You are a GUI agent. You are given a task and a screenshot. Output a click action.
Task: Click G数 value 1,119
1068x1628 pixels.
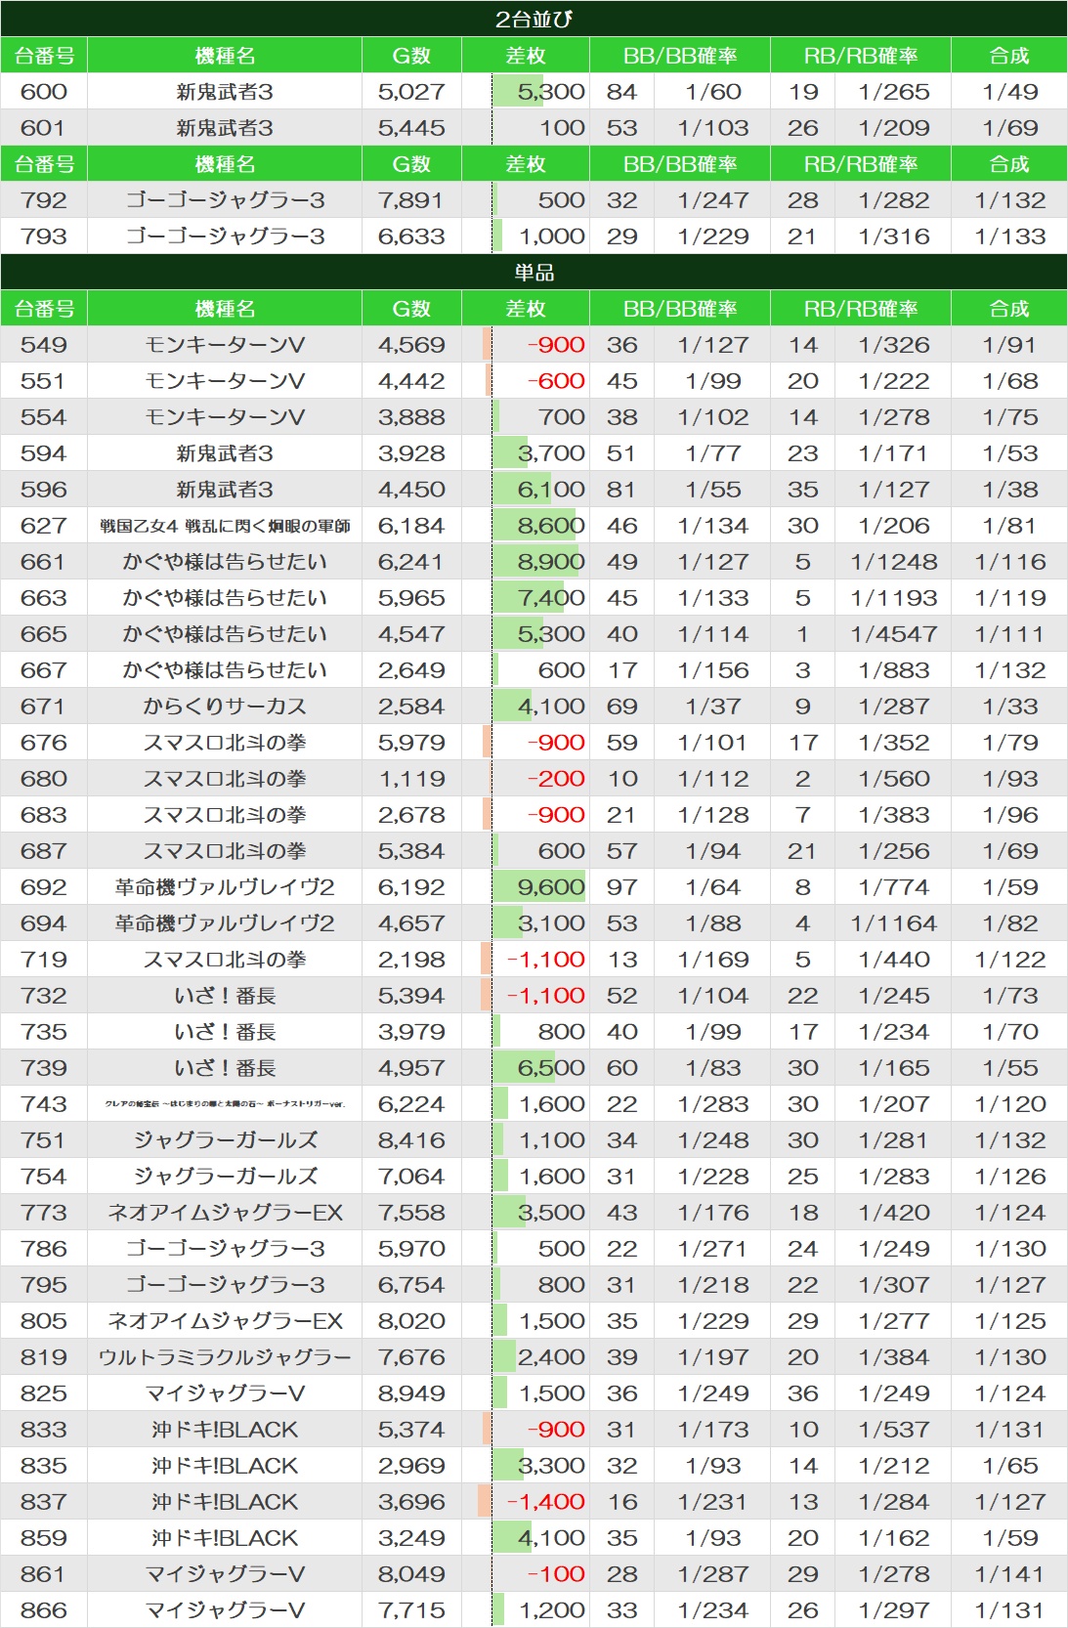tap(411, 779)
